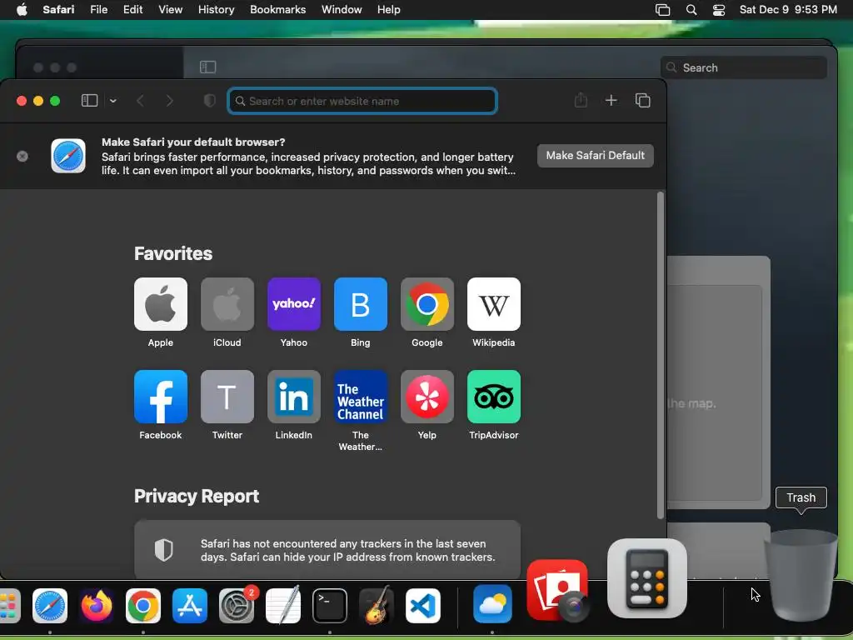Click the Privacy Report tracker summary card

(x=327, y=550)
